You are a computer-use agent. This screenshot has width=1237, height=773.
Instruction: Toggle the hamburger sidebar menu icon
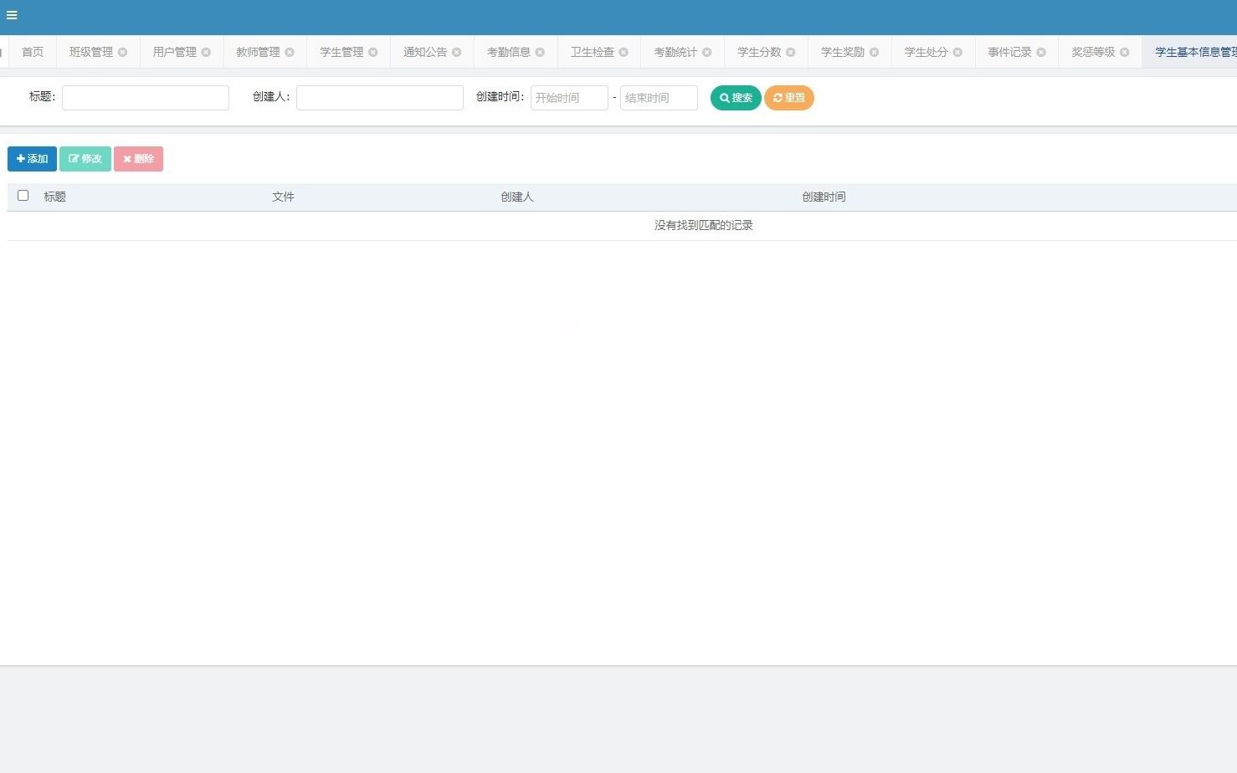[12, 15]
